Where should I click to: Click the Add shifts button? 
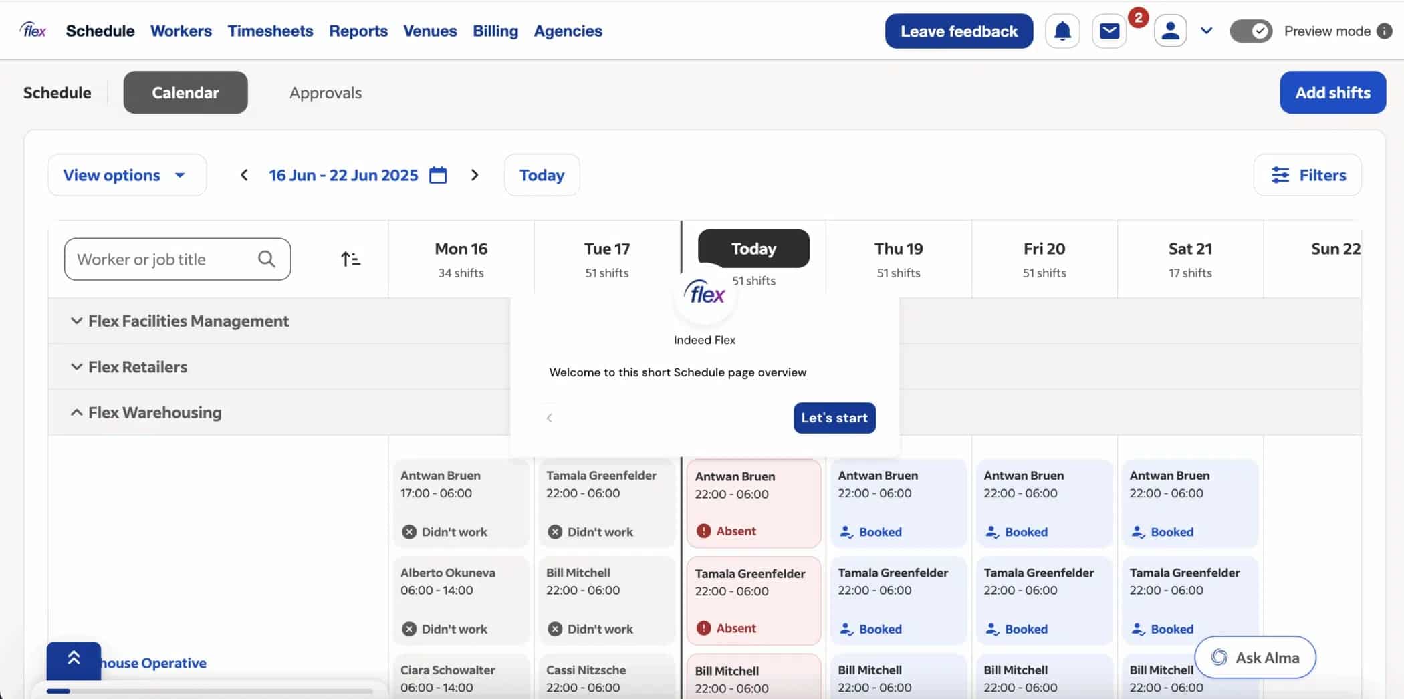1332,93
